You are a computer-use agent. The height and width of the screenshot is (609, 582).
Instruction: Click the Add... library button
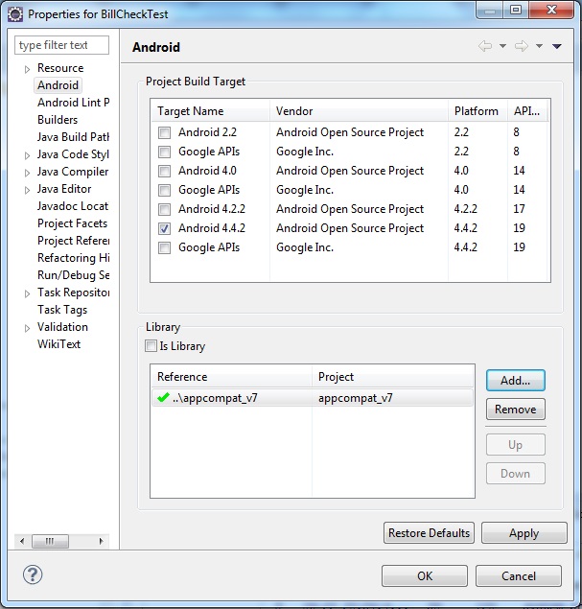[515, 381]
